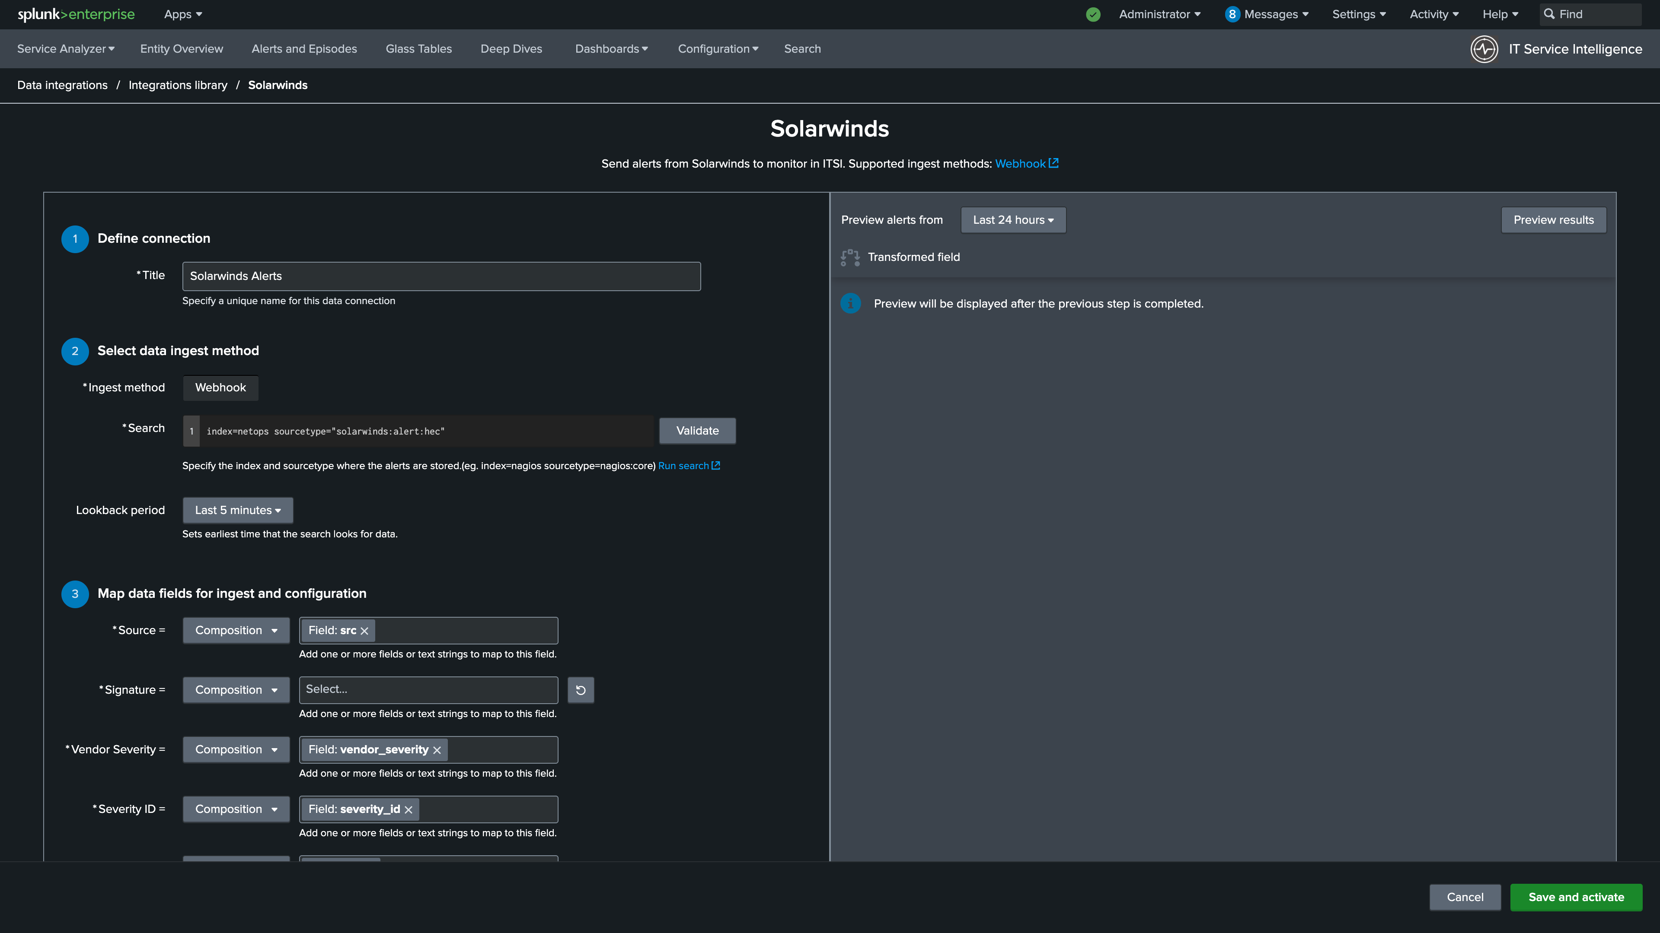Click the 'Select data ingest method' heading
Screen dimensions: 1660x933
tap(179, 351)
